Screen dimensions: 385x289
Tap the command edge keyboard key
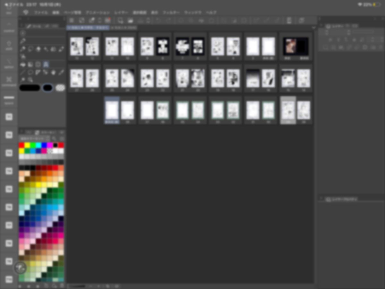point(9,82)
